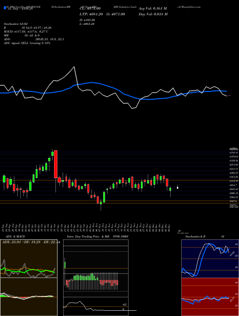The width and height of the screenshot is (239, 316).
Task: Click the 10 Dec Intra Day date label
Action: (x=182, y=232)
